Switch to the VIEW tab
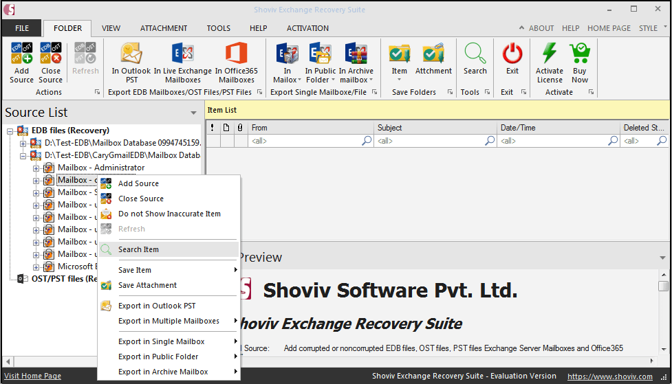The image size is (672, 384). 111,28
